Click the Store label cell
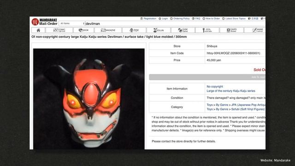This screenshot has height=166, width=295. pyautogui.click(x=177, y=46)
